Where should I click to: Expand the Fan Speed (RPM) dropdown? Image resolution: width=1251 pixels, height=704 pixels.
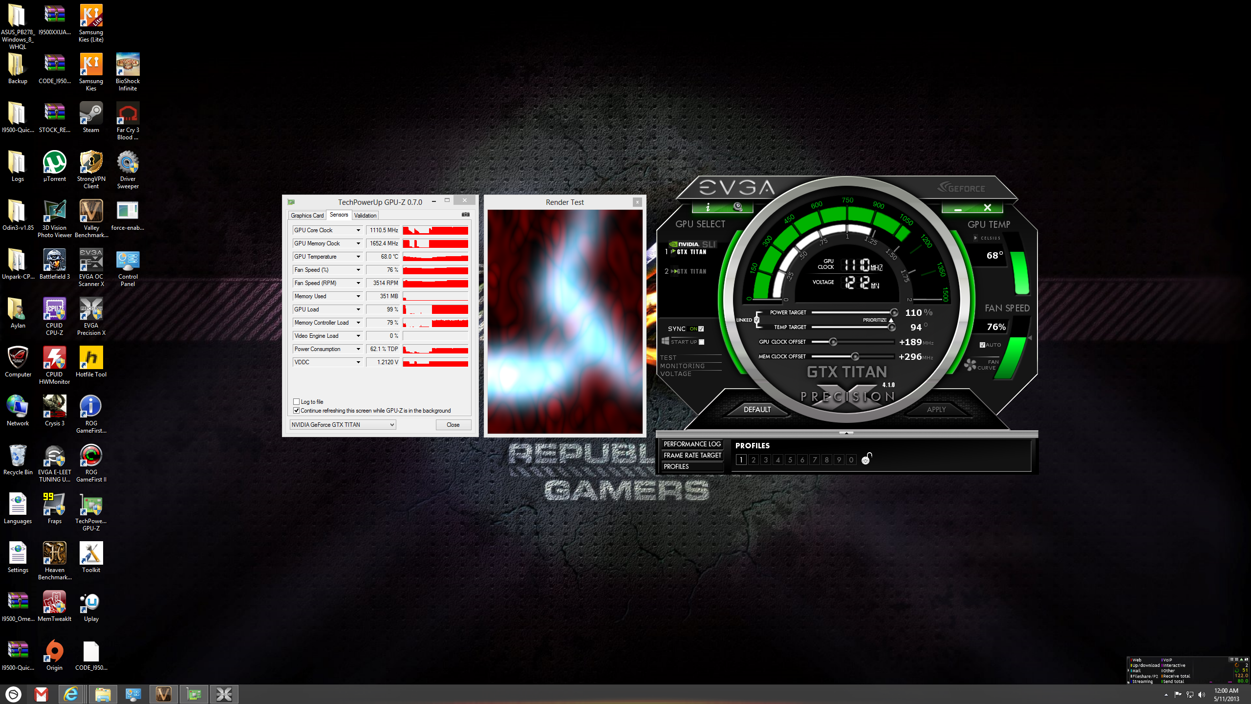click(358, 283)
